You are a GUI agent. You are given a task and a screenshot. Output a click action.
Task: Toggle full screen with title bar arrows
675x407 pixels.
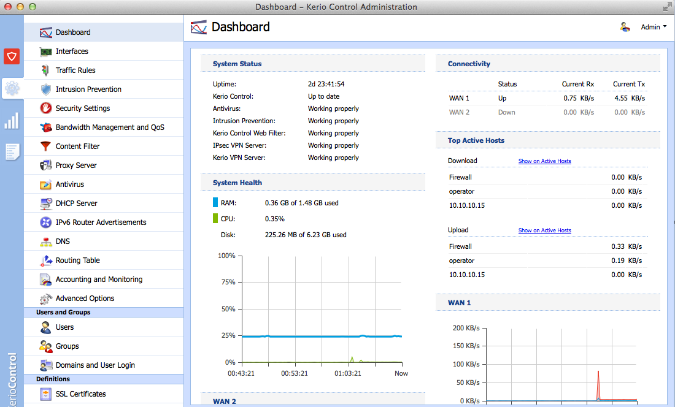coord(667,7)
